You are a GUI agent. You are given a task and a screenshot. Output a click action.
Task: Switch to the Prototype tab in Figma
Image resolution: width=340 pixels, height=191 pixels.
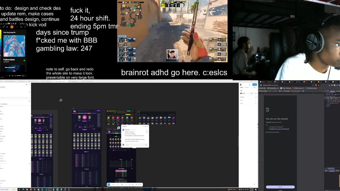(246, 88)
